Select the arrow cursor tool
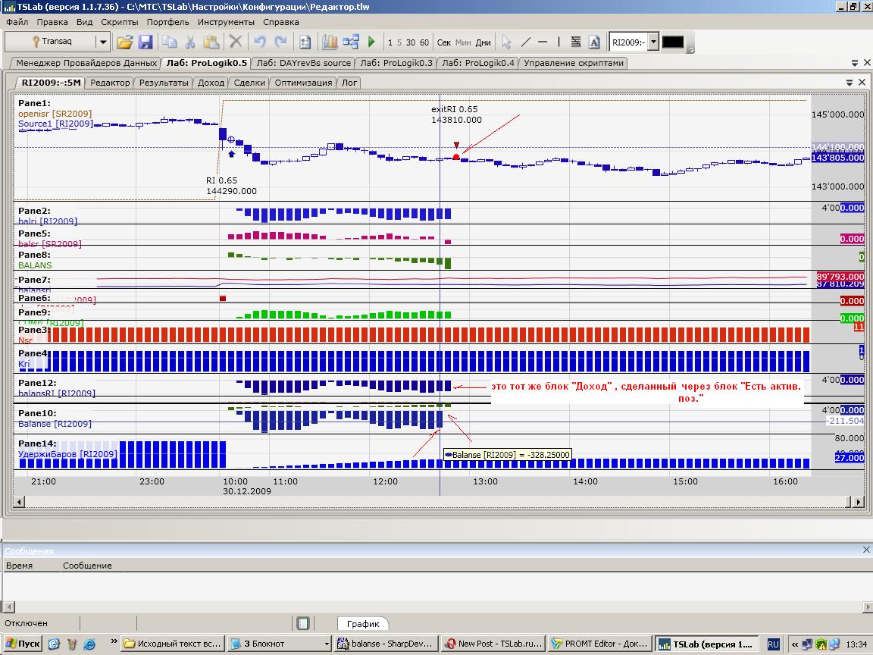Image resolution: width=873 pixels, height=655 pixels. tap(507, 42)
